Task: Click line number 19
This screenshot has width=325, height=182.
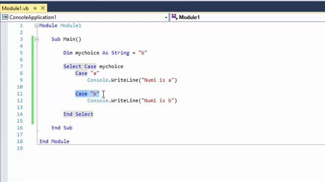Action: coord(20,148)
